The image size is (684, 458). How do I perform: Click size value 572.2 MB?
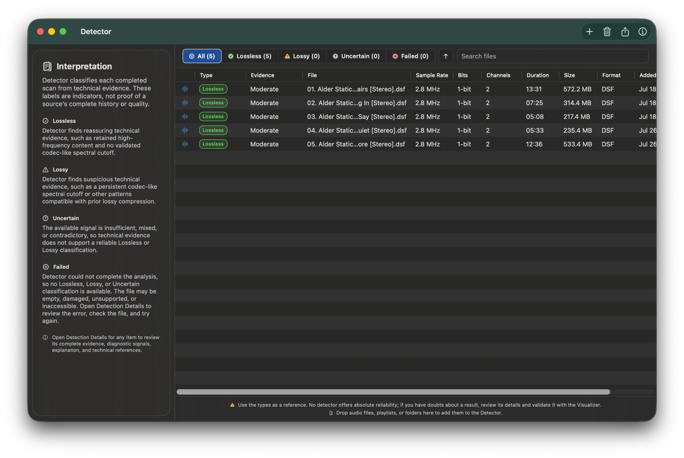(x=577, y=89)
